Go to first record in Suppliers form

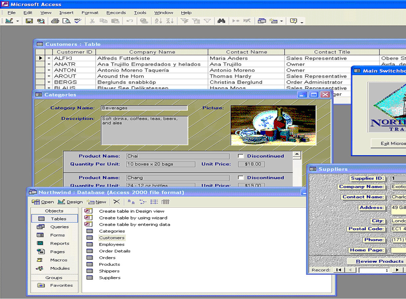point(338,270)
